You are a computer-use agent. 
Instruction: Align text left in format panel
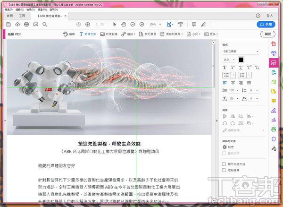pyautogui.click(x=225, y=83)
